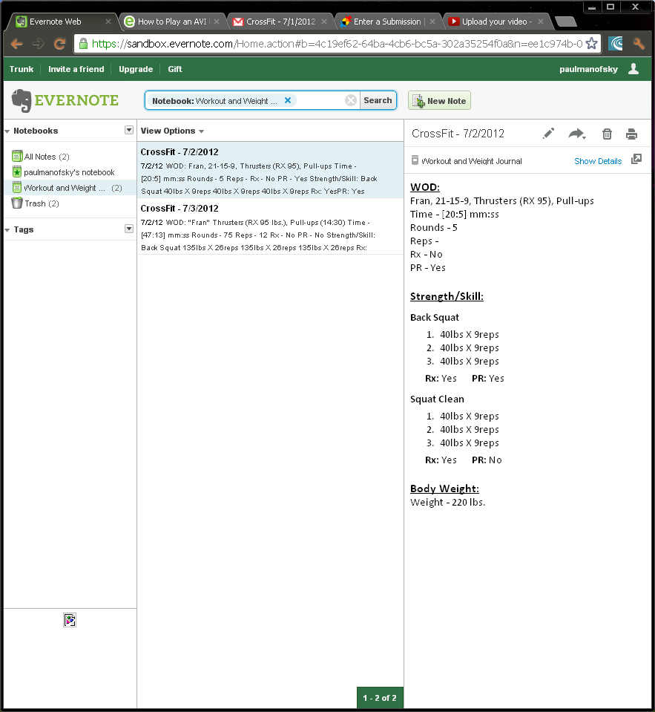Click the Weight - 220 lbs. line

(447, 502)
